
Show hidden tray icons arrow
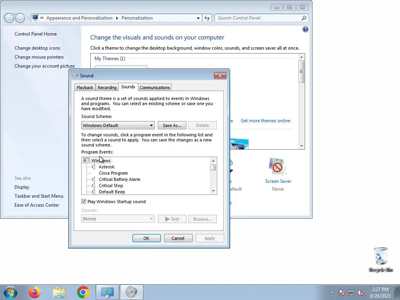(332, 293)
